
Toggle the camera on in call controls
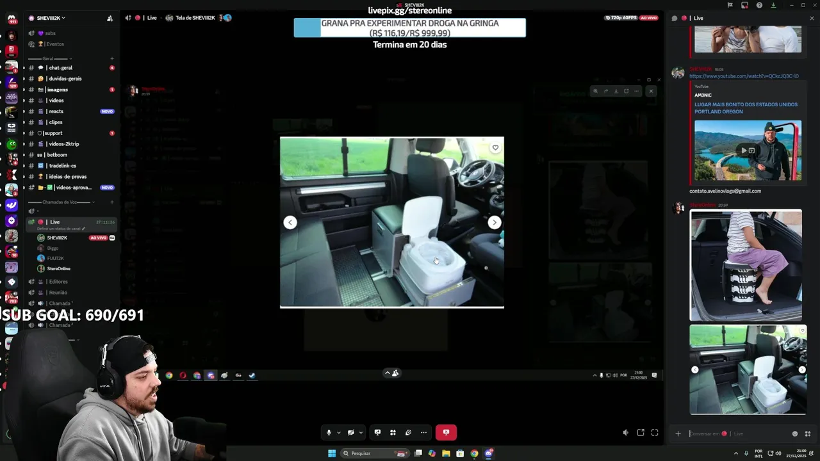[x=350, y=432]
